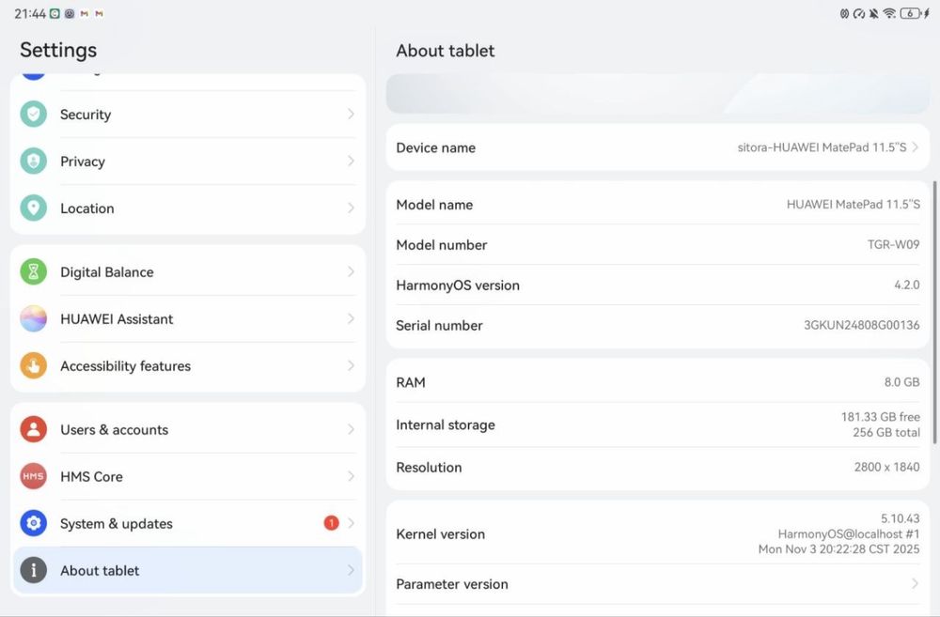Tap the Accessibility features hand icon
940x617 pixels.
pyautogui.click(x=34, y=366)
